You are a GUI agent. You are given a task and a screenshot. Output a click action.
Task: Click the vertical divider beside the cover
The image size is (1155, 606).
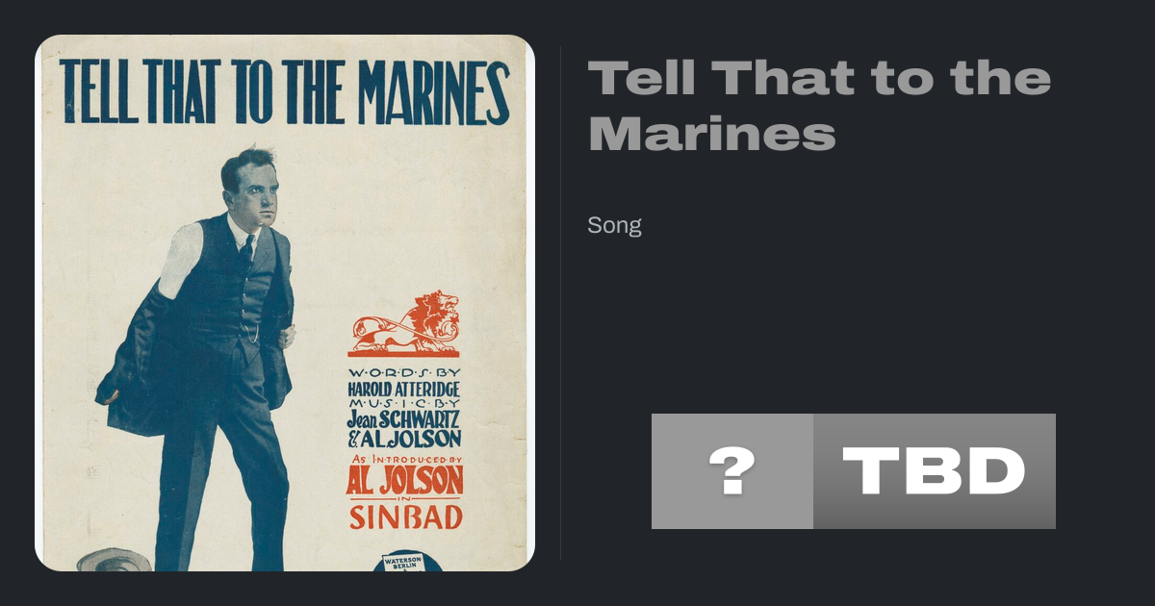point(561,303)
